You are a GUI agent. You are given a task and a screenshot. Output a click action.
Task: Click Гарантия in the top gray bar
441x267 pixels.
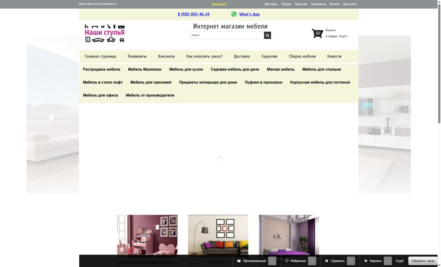tap(301, 4)
